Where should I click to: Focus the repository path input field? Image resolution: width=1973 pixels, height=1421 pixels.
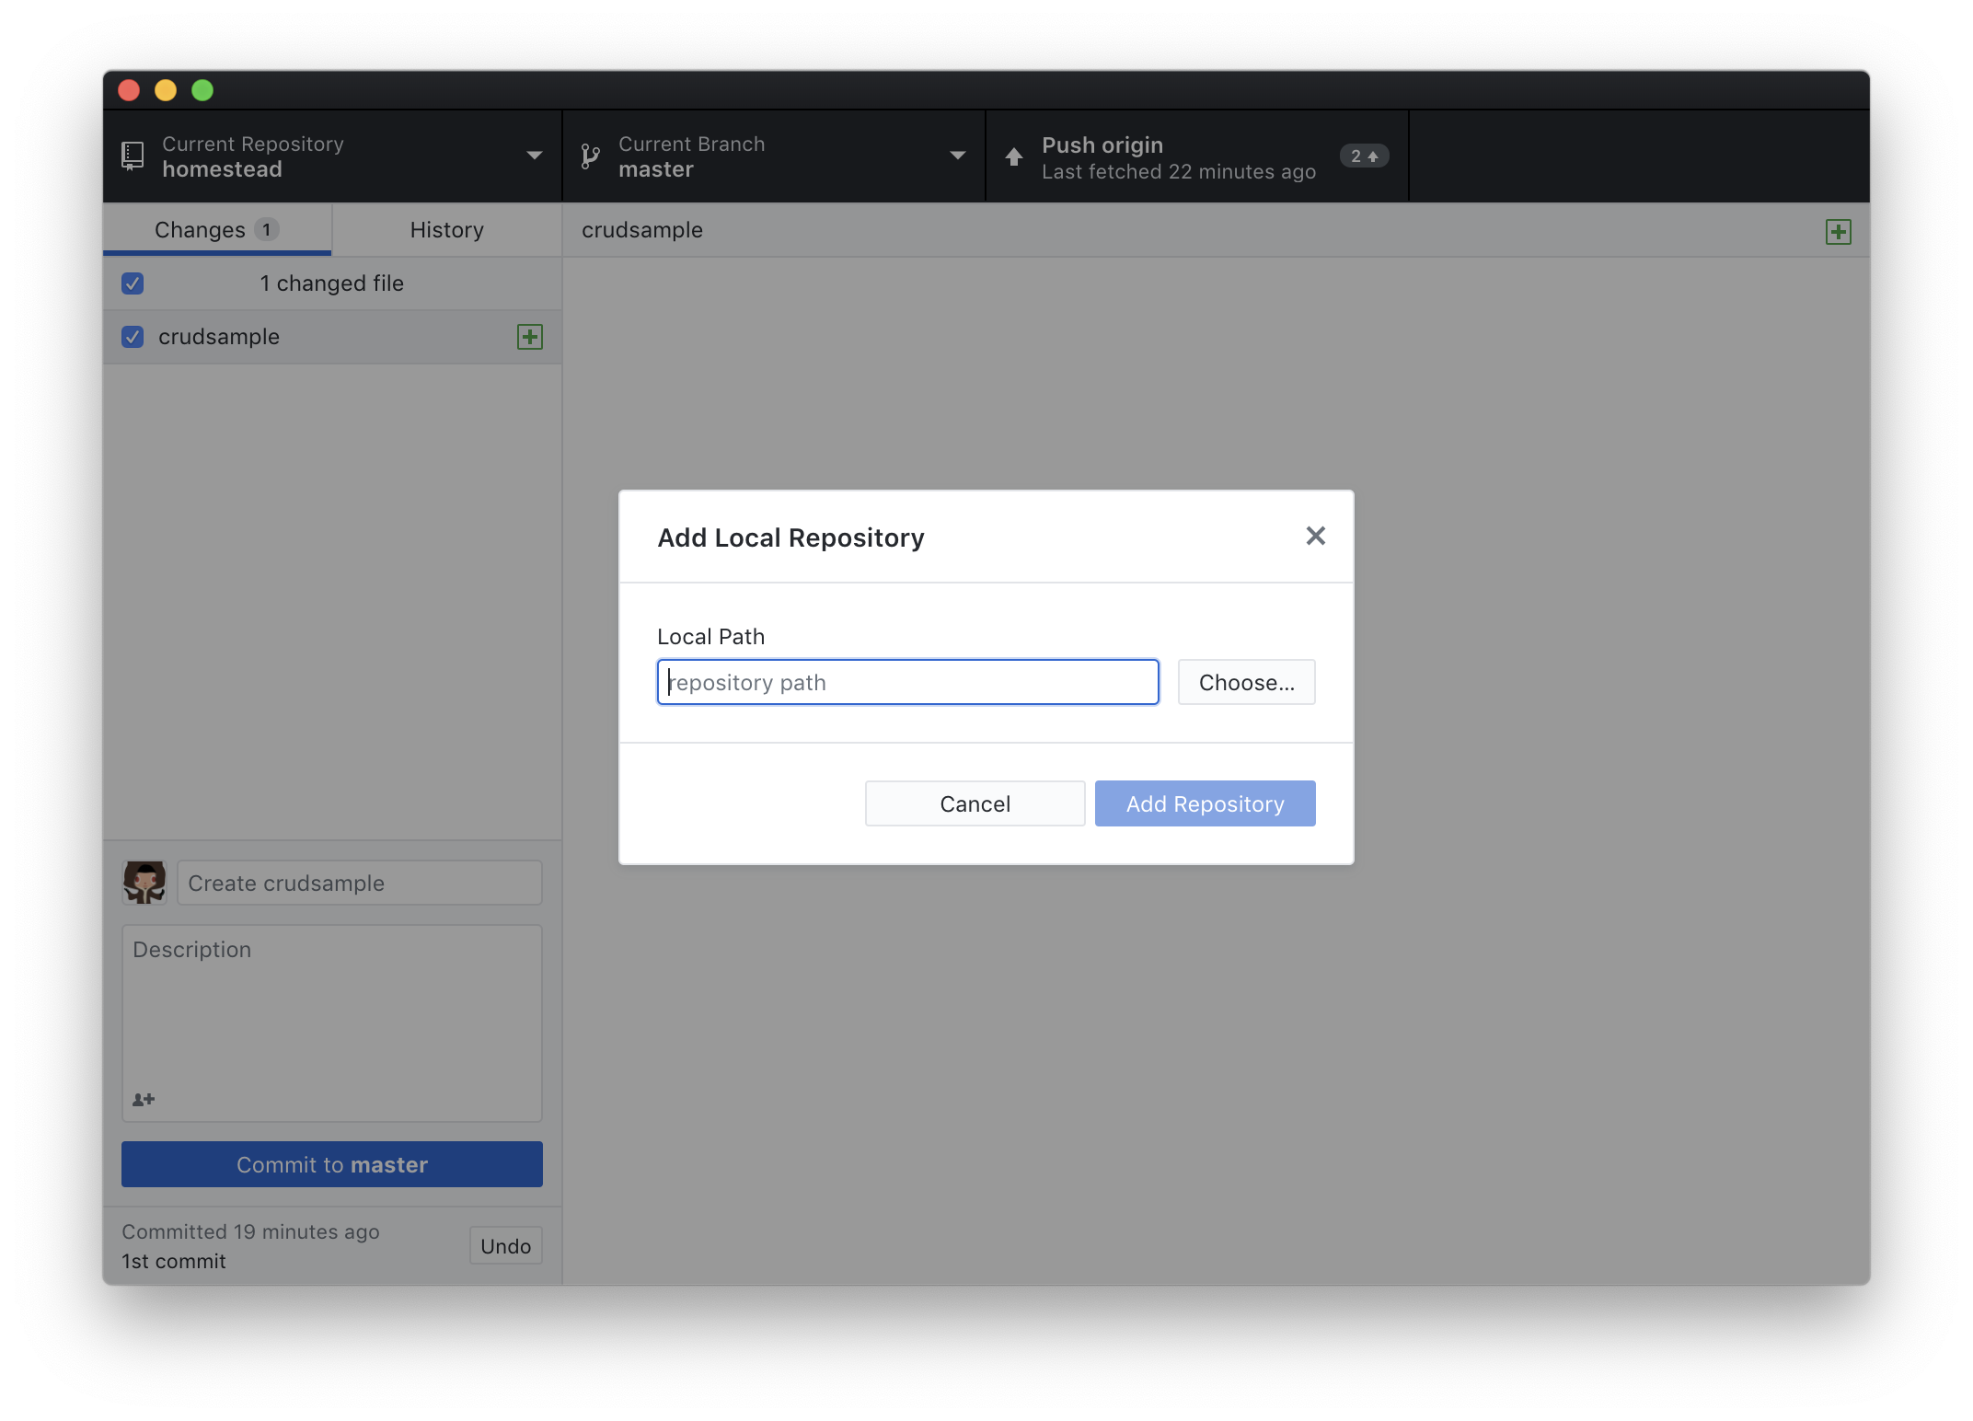click(x=907, y=683)
